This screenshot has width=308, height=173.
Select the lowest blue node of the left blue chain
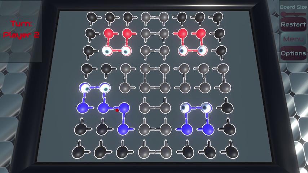coord(123,130)
